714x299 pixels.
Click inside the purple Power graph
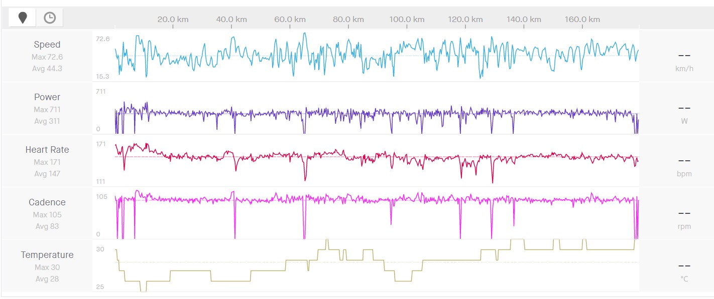(377, 113)
